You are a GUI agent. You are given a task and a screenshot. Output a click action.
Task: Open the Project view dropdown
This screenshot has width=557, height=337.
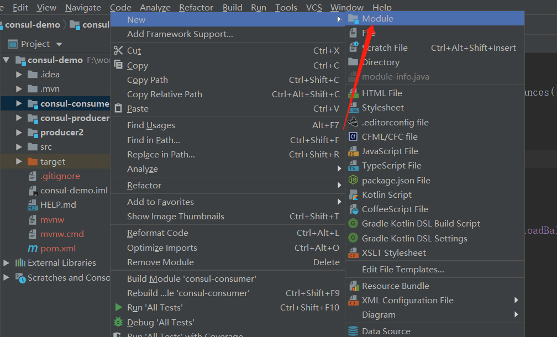pos(59,44)
